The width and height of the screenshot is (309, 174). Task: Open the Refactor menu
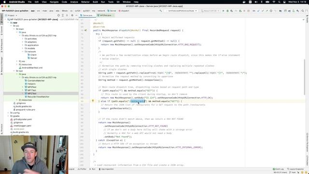pos(85,2)
